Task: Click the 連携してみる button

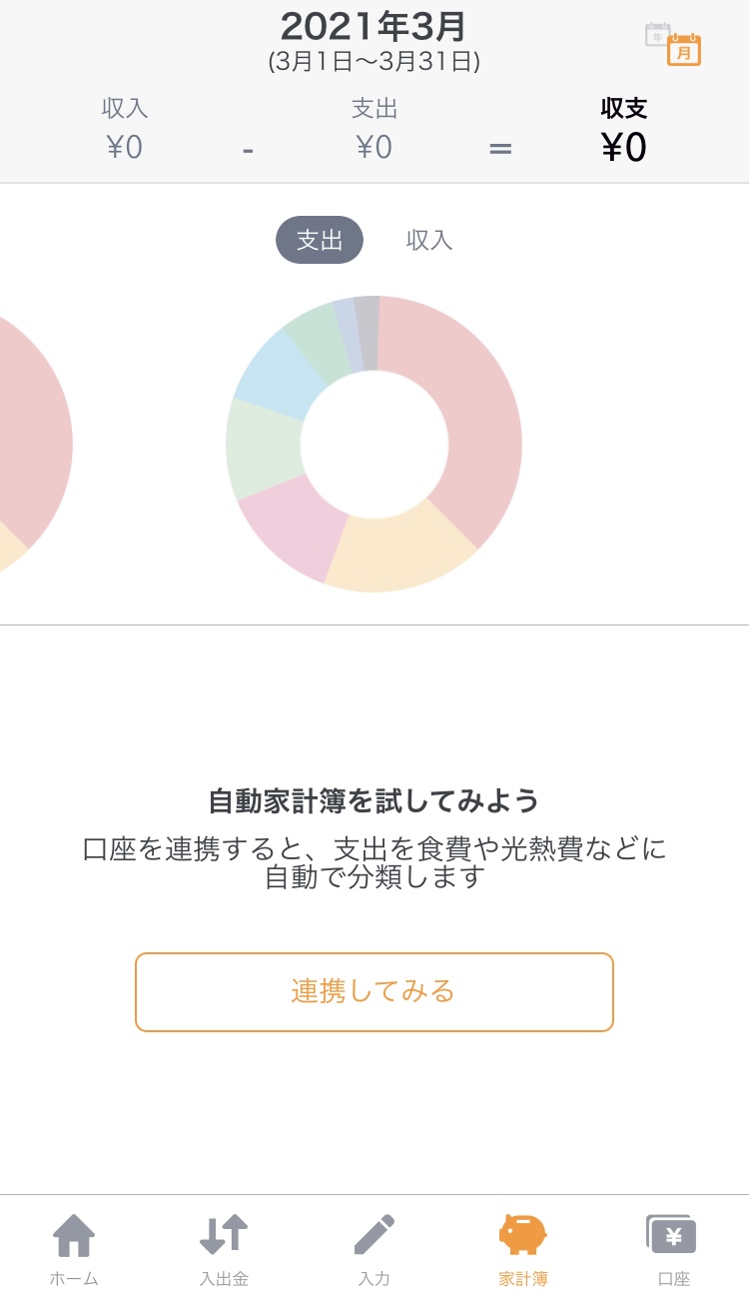Action: (x=374, y=991)
